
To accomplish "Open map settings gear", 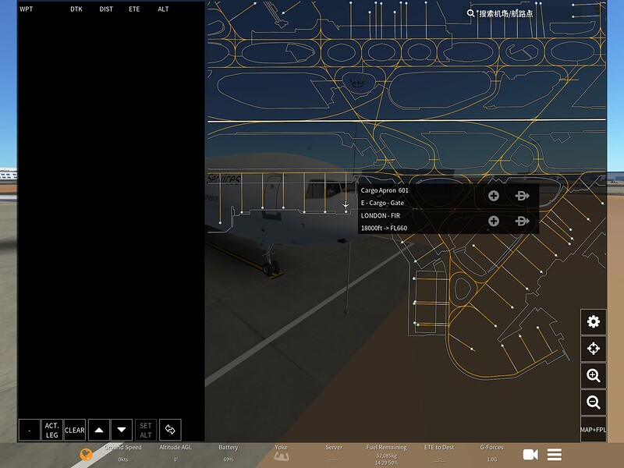I will [594, 321].
